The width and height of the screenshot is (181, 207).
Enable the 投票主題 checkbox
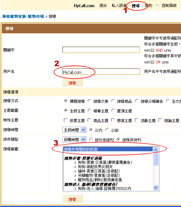pos(66,120)
